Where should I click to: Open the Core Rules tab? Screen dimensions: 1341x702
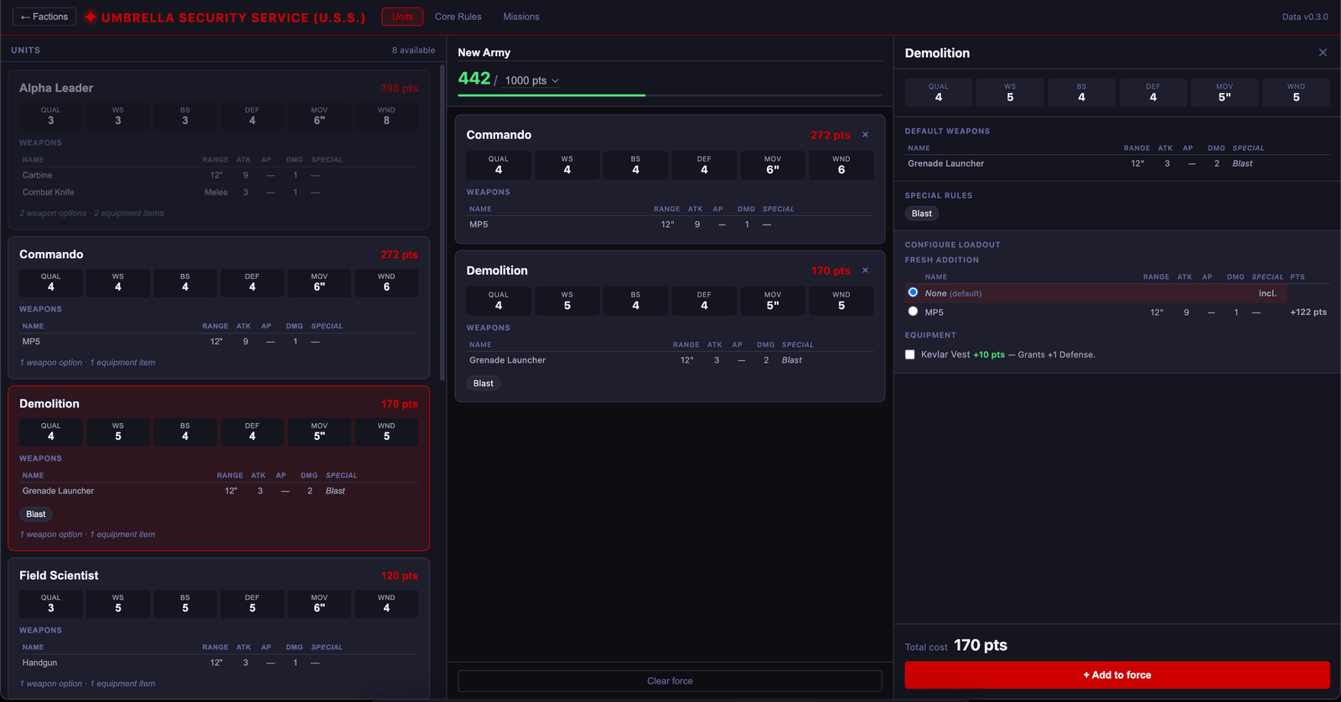point(458,17)
